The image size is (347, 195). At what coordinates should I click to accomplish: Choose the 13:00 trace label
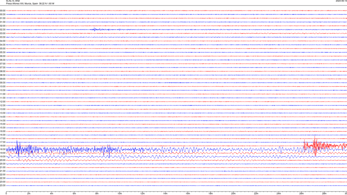click(3, 109)
